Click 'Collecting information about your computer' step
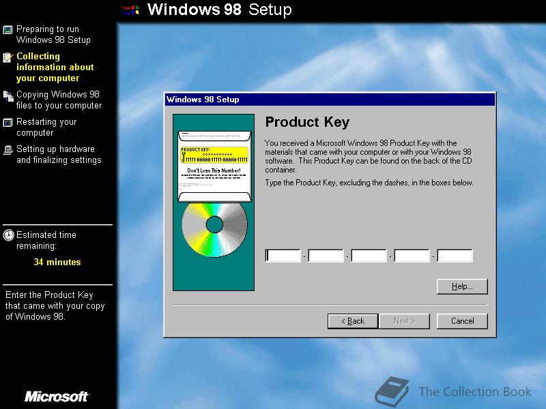 pos(55,67)
